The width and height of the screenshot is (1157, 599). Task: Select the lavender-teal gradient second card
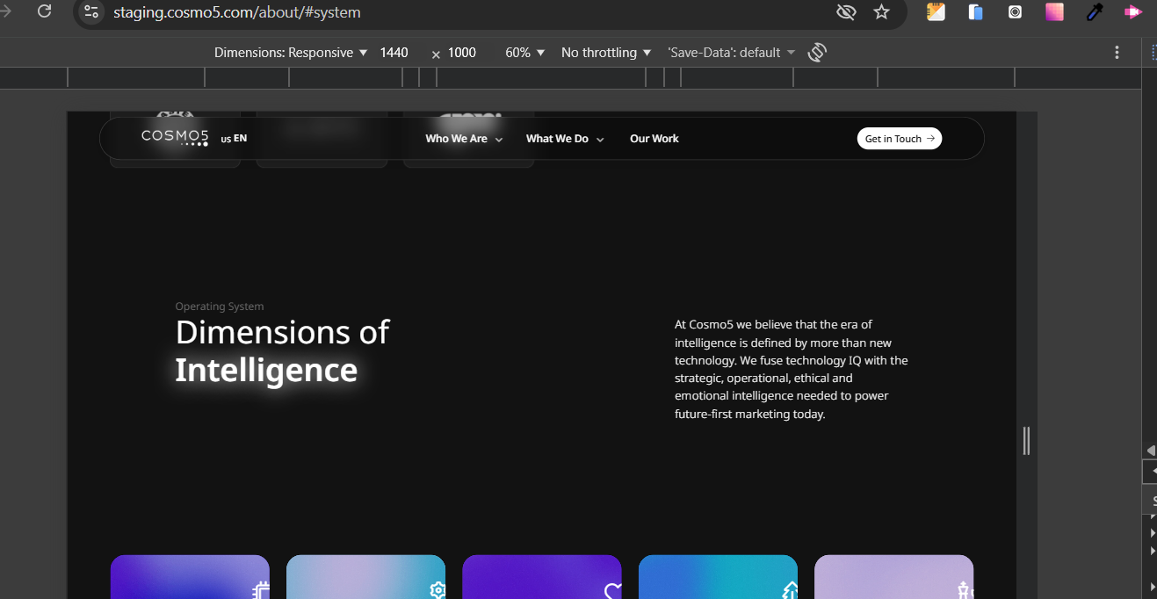pos(365,577)
